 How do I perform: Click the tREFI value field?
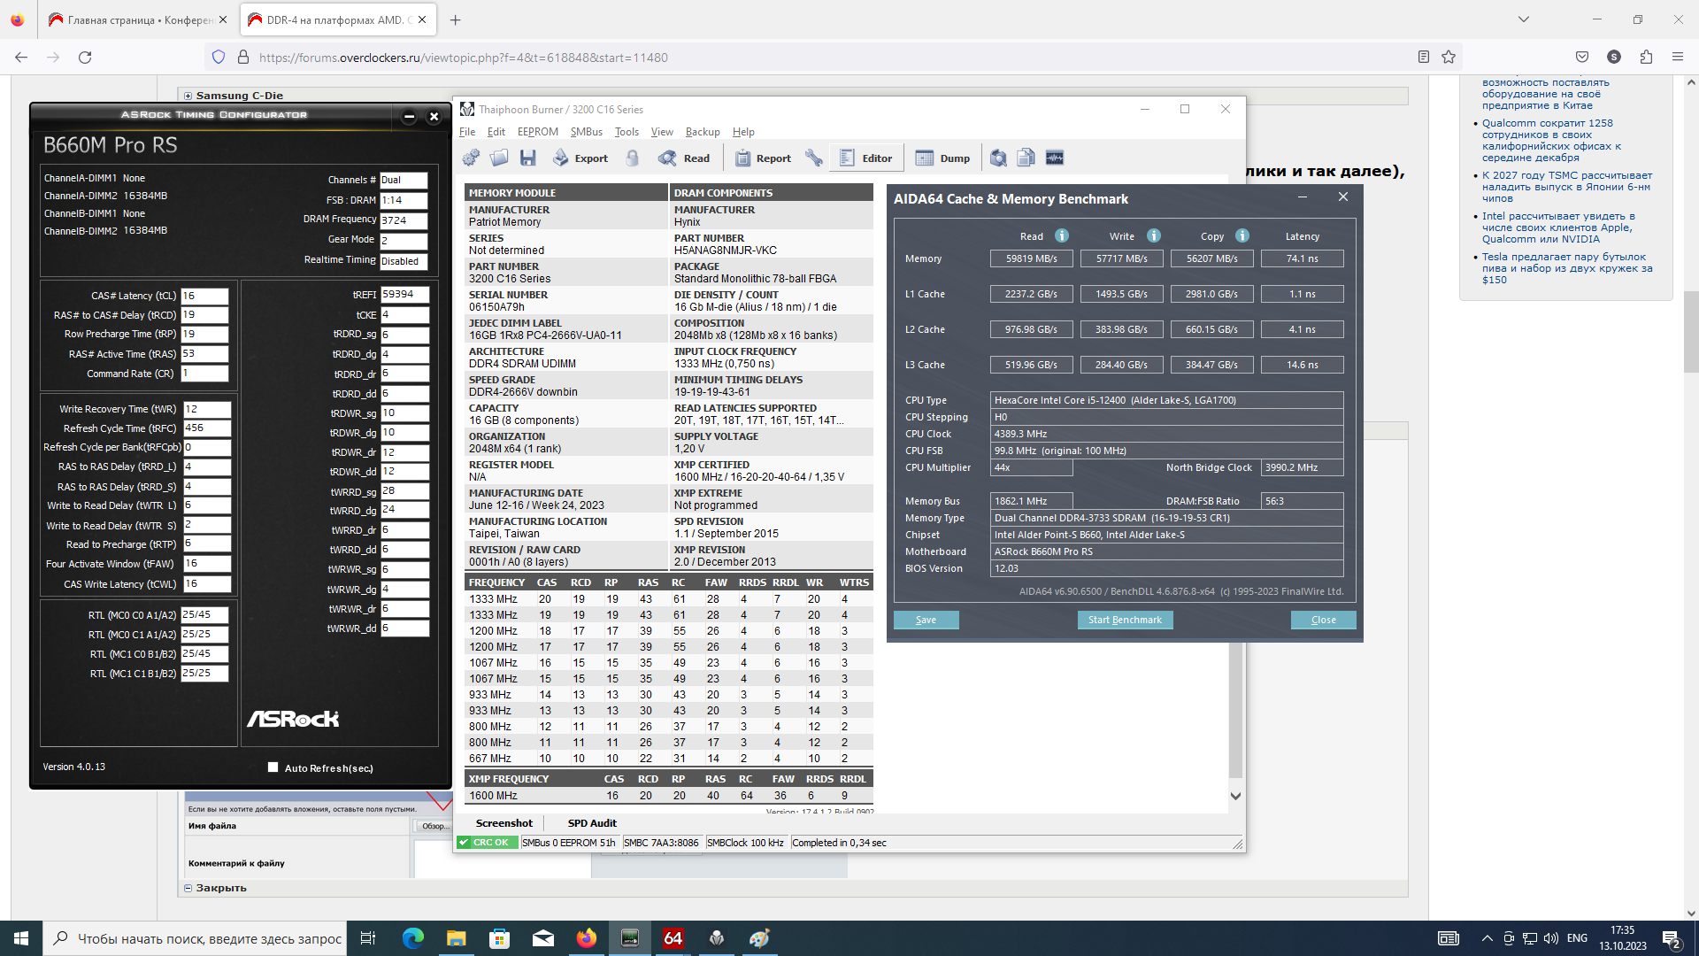[x=404, y=295]
